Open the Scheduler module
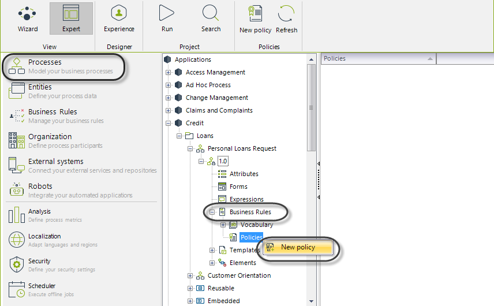This screenshot has width=494, height=306. [41, 290]
